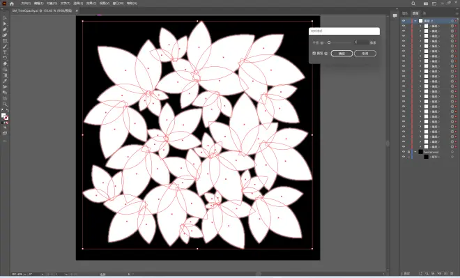Hide the Background layer visibility
460x278 pixels.
pos(404,152)
